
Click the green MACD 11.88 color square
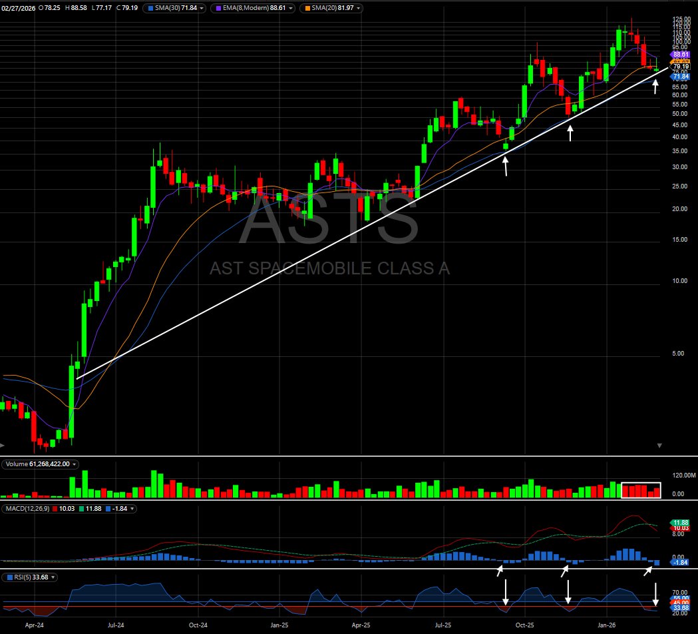[x=81, y=509]
